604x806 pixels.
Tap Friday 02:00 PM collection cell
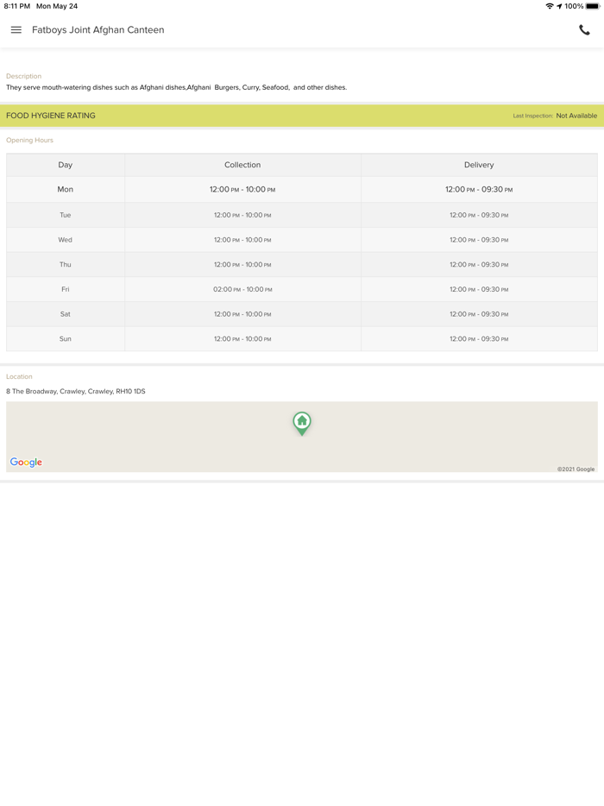pos(242,289)
